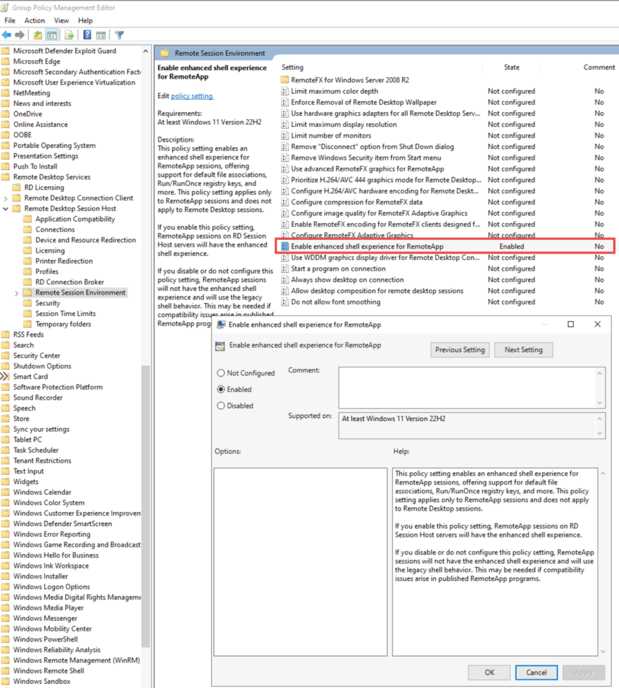Expand the Remote Session Environment tree node

tap(17, 293)
